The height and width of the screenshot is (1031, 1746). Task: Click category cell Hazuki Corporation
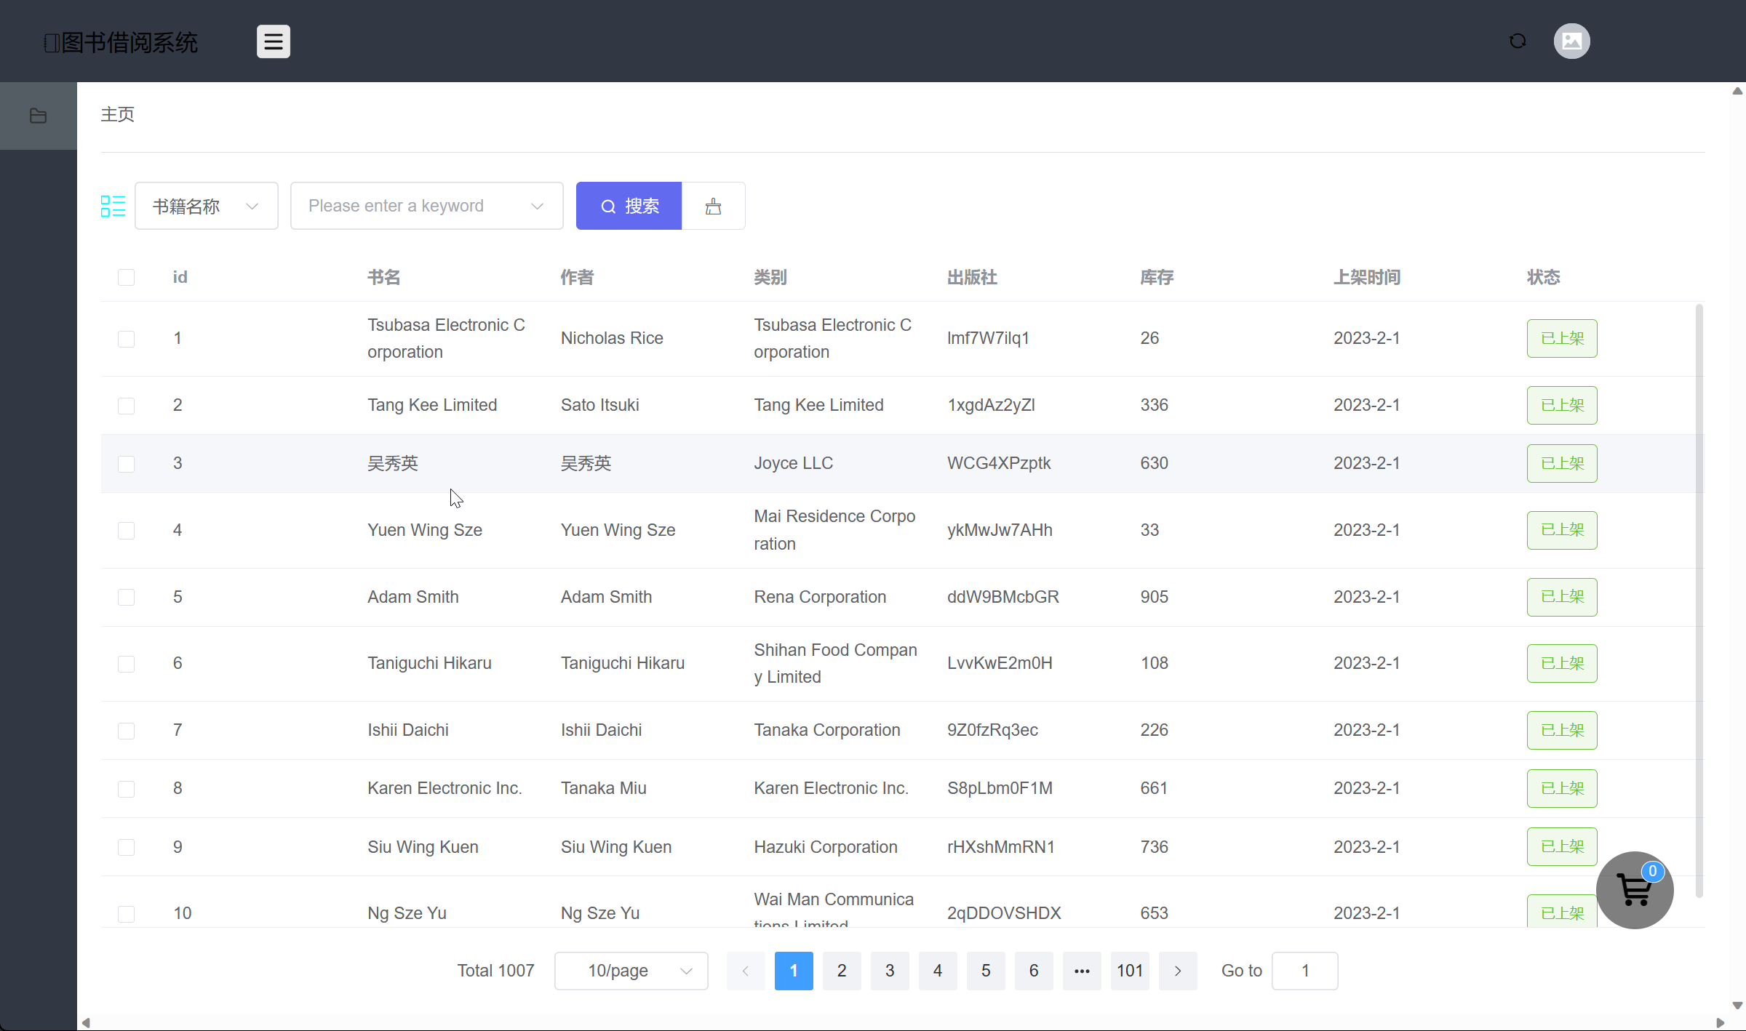pos(826,847)
